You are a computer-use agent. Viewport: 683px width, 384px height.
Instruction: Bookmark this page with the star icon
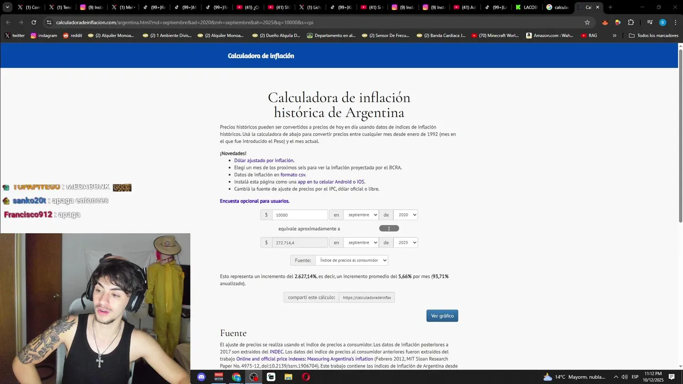point(587,22)
